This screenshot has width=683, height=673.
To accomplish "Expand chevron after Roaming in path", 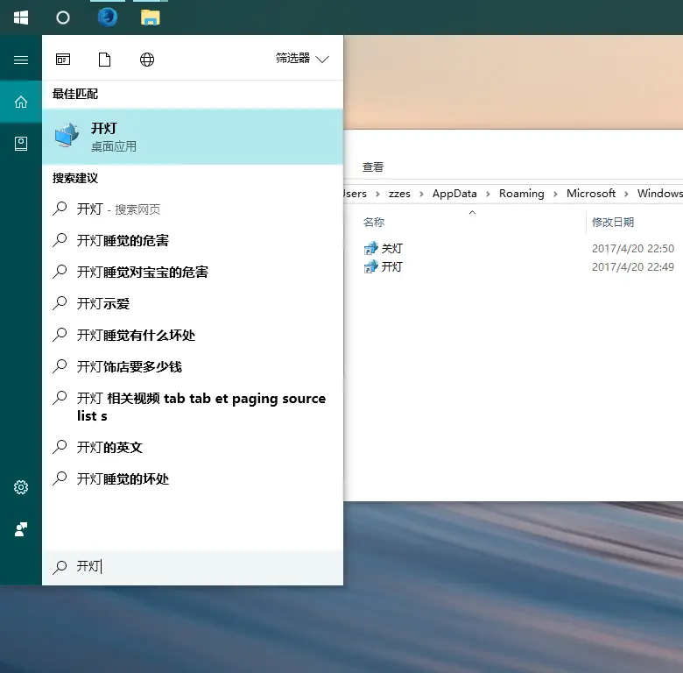I will (x=555, y=194).
